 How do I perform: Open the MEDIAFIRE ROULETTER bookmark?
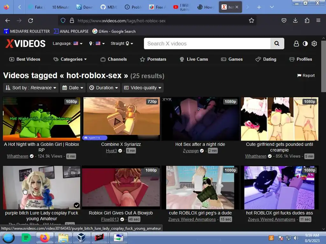(27, 31)
